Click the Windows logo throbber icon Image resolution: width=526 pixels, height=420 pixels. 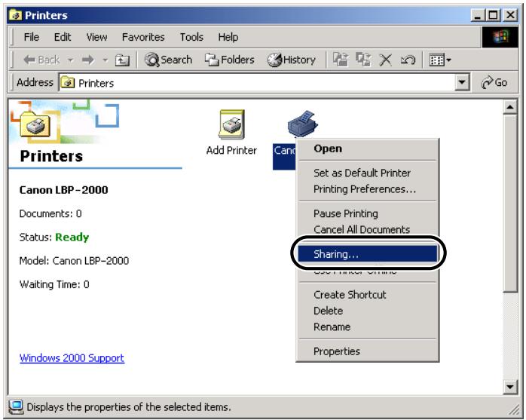pyautogui.click(x=500, y=37)
